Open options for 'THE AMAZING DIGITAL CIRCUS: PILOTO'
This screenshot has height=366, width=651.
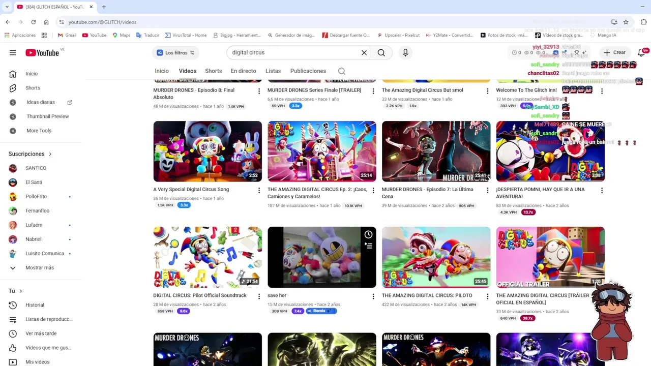pyautogui.click(x=487, y=296)
